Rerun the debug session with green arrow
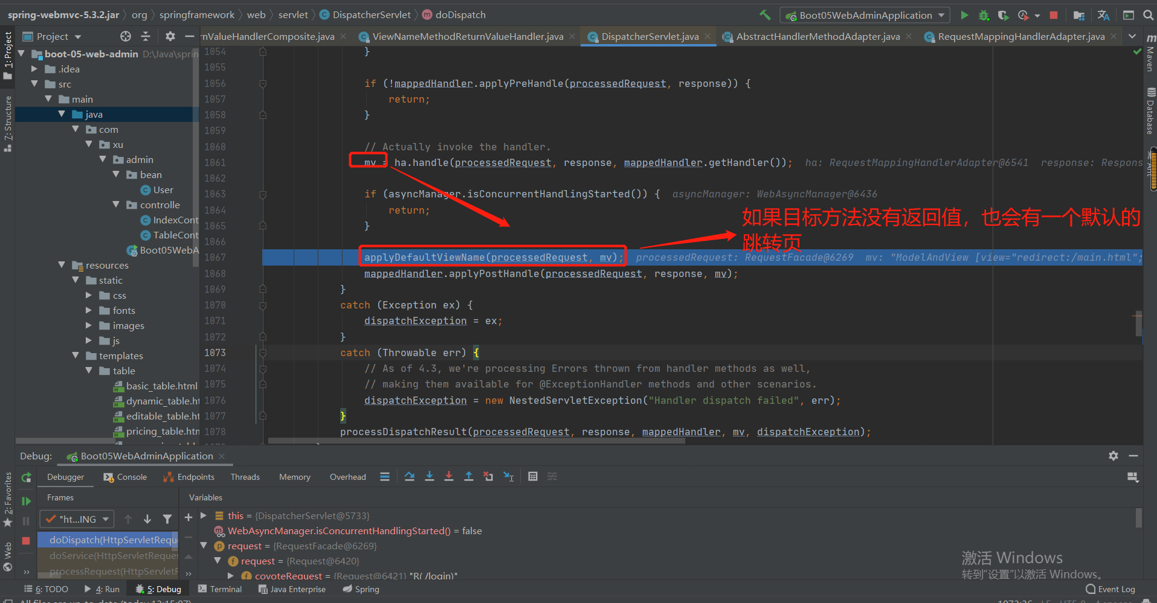 pos(26,477)
